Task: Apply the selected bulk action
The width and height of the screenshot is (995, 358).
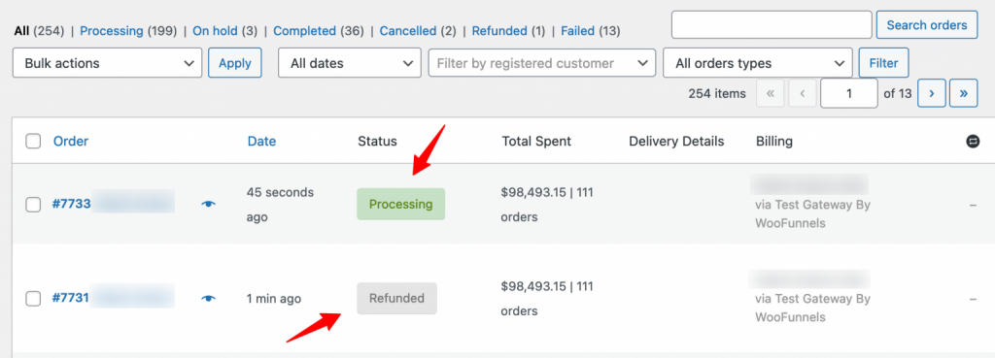Action: tap(235, 63)
